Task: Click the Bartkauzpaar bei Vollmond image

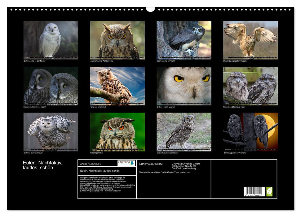Action: [x=250, y=132]
